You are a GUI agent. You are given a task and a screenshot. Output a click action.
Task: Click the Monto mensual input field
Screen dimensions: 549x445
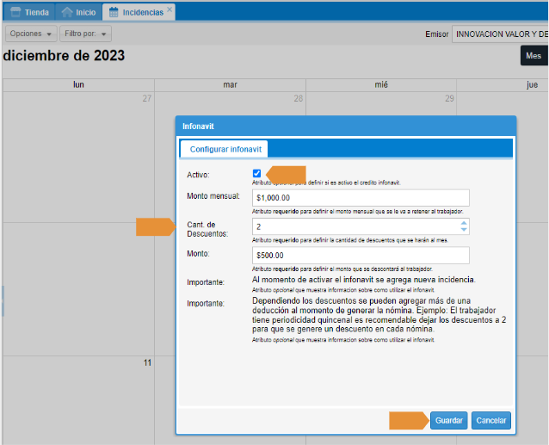[361, 198]
